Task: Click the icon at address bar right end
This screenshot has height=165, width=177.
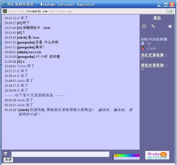Action: [x=170, y=11]
